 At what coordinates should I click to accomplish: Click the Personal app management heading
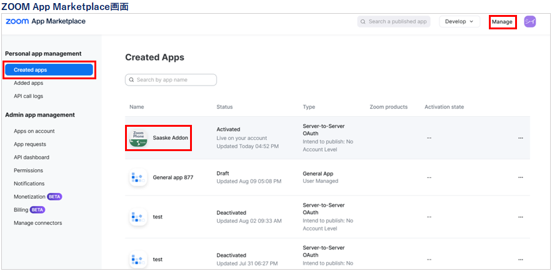[43, 54]
